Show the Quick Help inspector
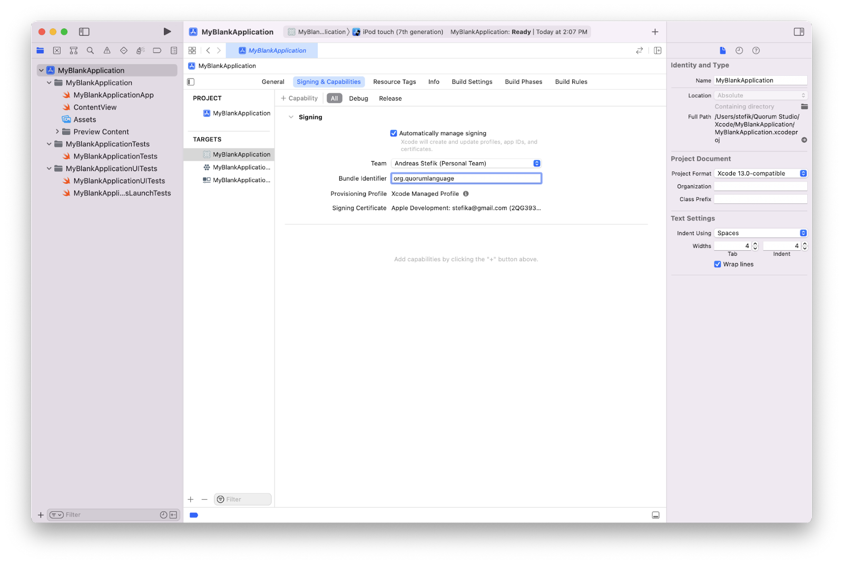The height and width of the screenshot is (564, 843). click(756, 51)
